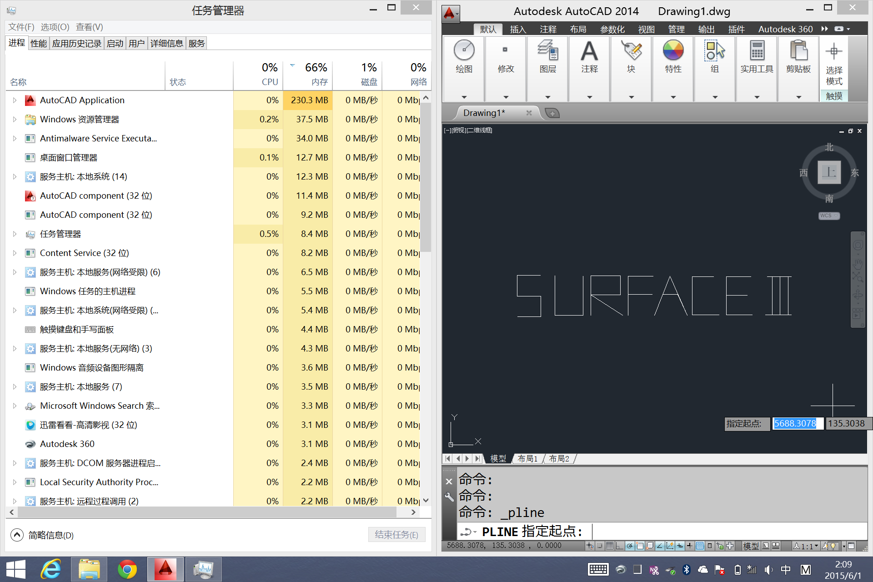Viewport: 873px width, 582px height.
Task: Expand the Content Service (32 位) row
Action: [15, 253]
